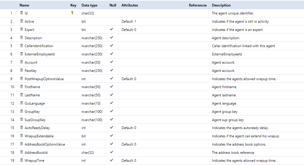
Task: Click the column icon beside WrapupTime
Action: coord(22,160)
